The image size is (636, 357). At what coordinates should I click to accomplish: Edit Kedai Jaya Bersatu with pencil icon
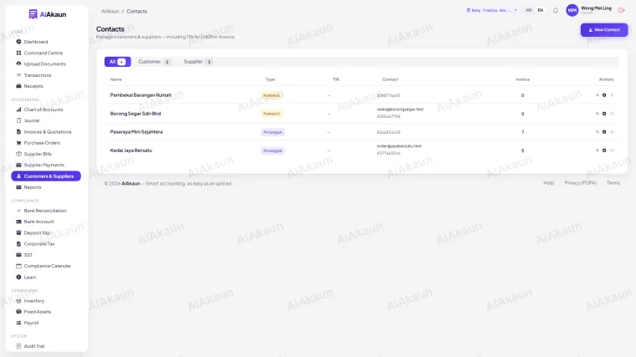[x=597, y=150]
